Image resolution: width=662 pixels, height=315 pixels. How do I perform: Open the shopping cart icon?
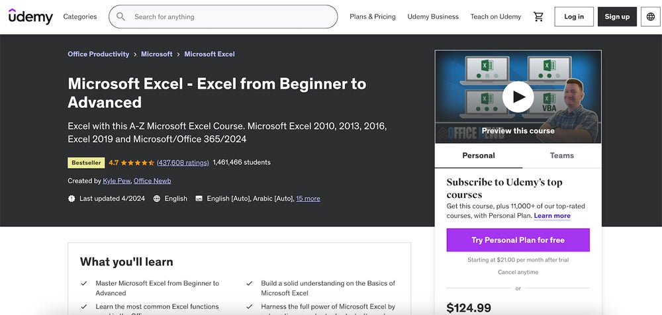click(x=538, y=17)
